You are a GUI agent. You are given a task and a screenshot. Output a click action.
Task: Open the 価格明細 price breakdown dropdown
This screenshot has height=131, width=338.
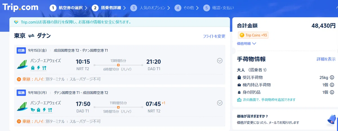click(247, 43)
